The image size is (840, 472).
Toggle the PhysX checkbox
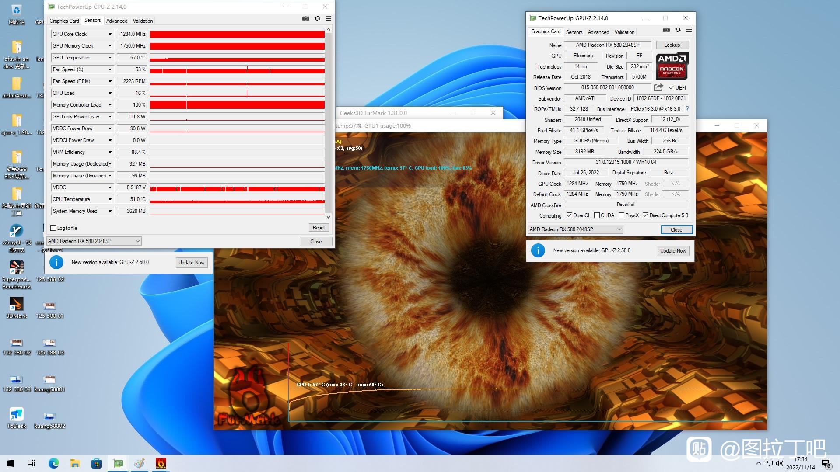[x=621, y=215]
